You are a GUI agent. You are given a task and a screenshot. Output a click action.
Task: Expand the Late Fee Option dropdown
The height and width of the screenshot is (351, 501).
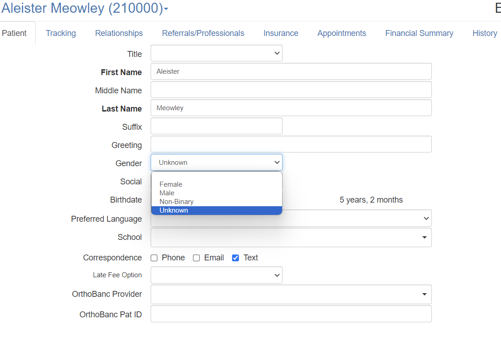(217, 275)
